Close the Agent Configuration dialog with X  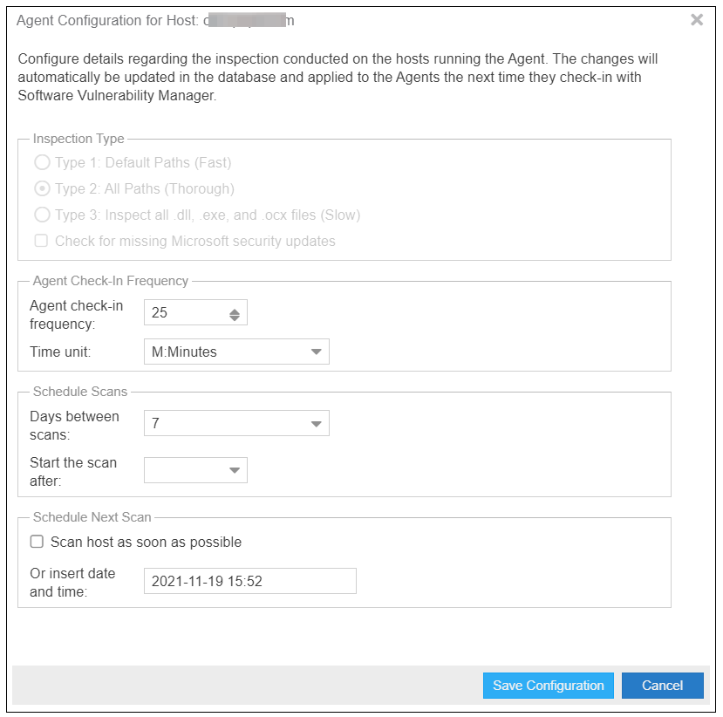[x=696, y=20]
